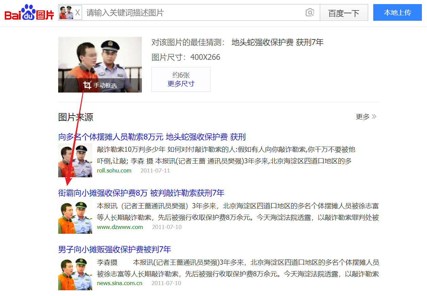
Task: Click the camera icon inside the search bar
Action: [310, 12]
